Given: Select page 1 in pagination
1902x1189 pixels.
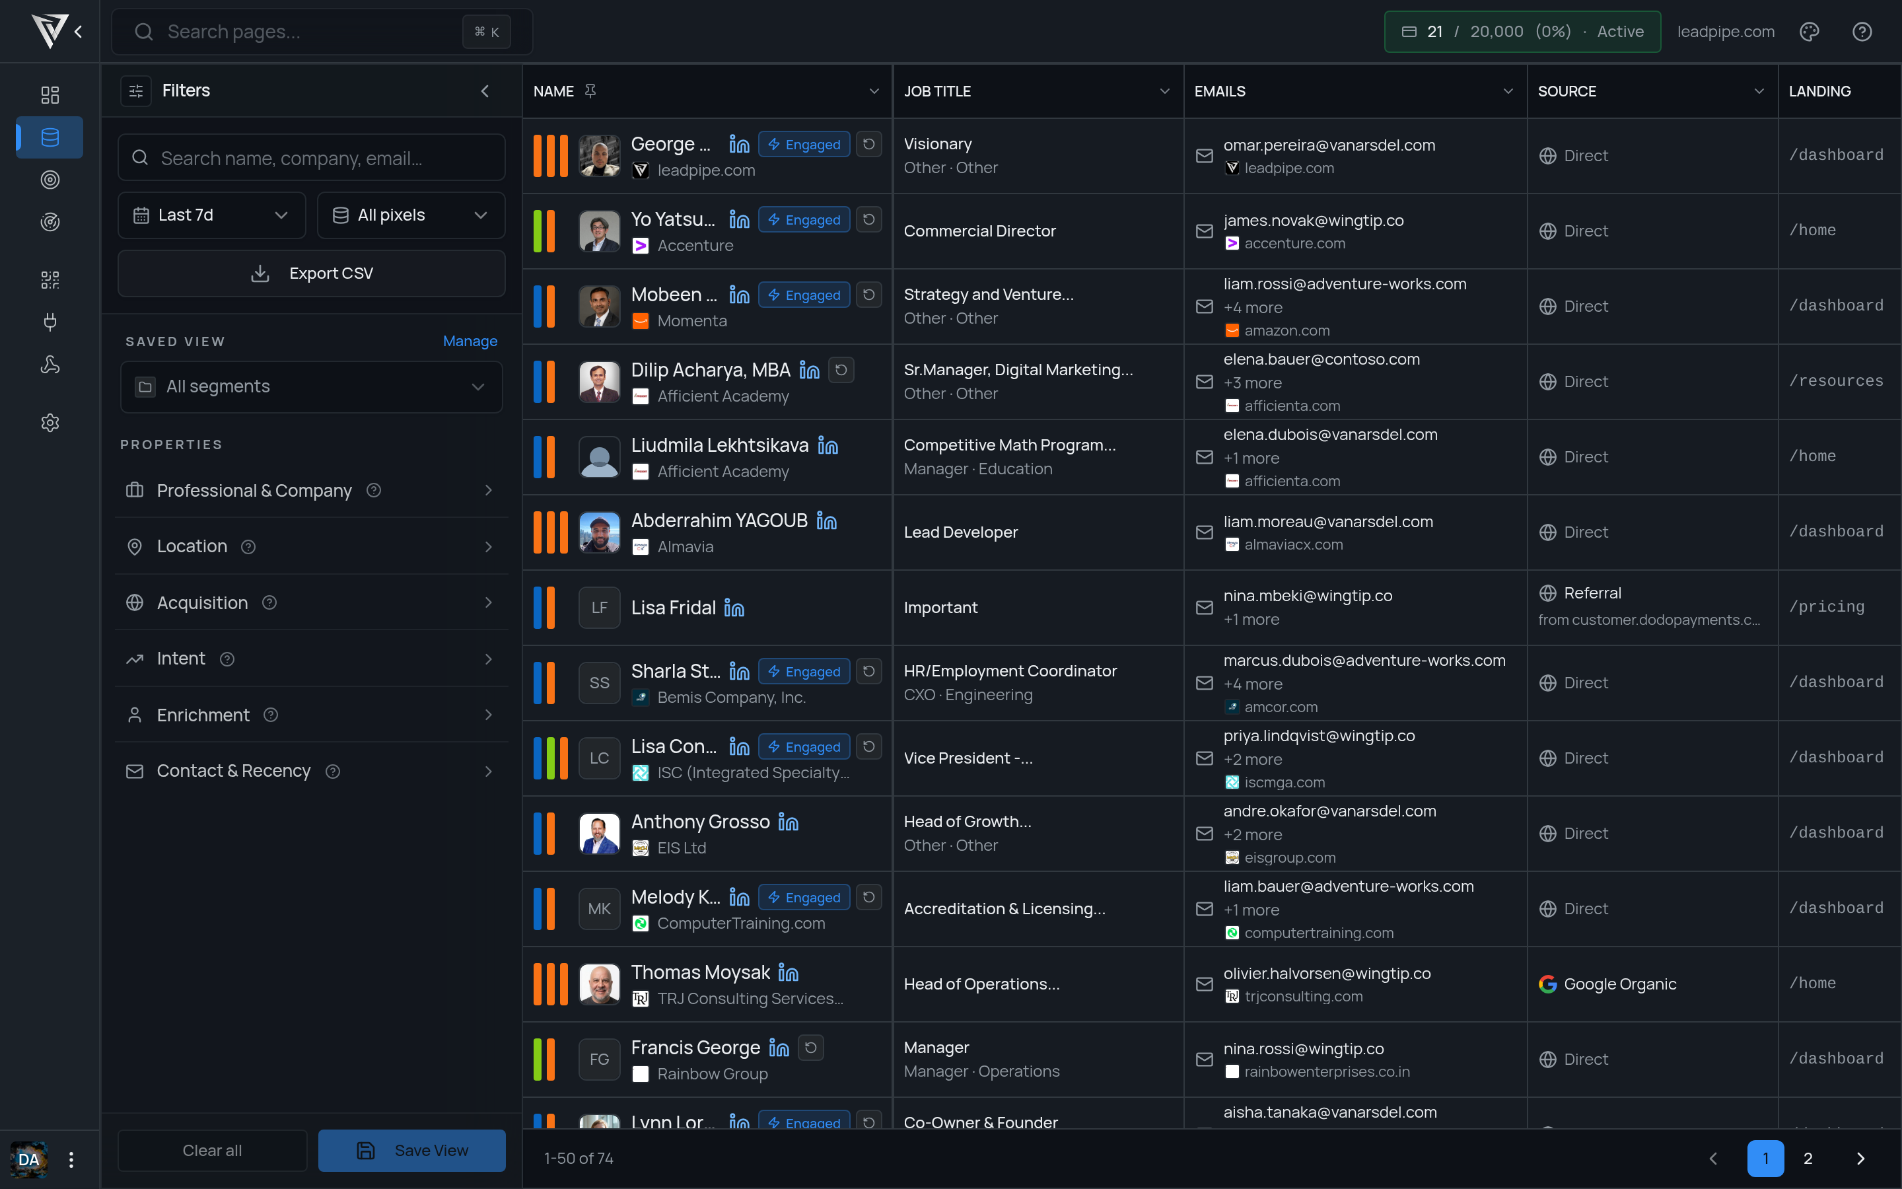Looking at the screenshot, I should (x=1765, y=1159).
